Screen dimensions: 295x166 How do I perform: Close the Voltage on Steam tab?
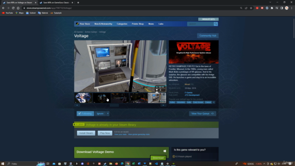click(35, 3)
